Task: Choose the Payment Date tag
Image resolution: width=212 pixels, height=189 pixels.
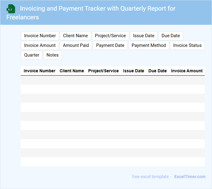Action: (x=110, y=45)
